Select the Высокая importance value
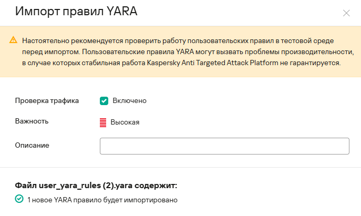Screen dimensions: 361x216 (x=125, y=122)
